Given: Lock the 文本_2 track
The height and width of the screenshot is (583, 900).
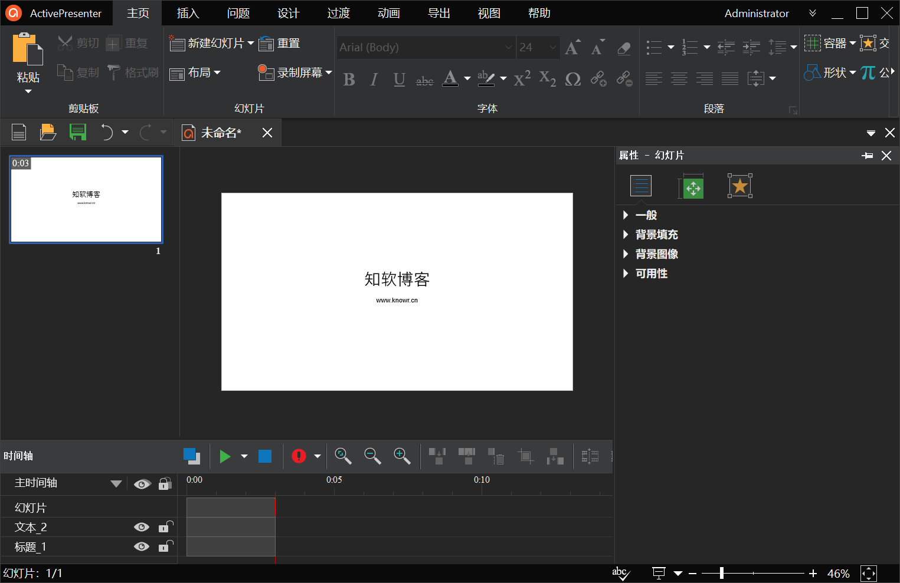Looking at the screenshot, I should pos(166,526).
